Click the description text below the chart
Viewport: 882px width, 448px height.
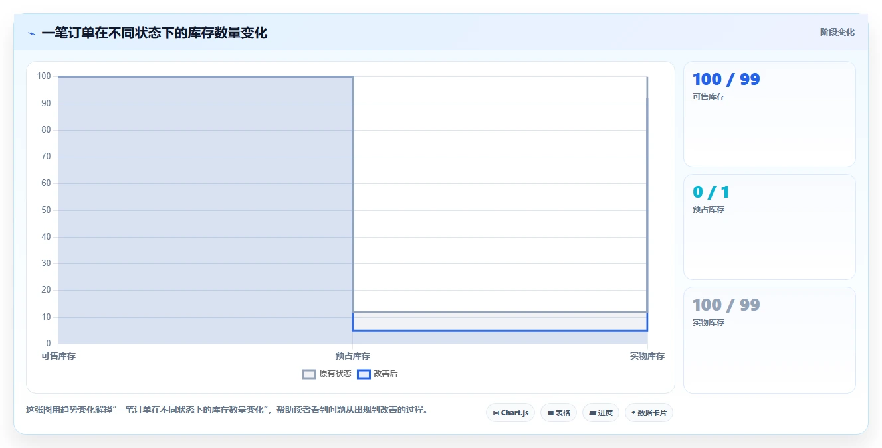[226, 410]
